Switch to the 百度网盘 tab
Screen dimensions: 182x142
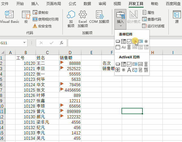[173, 4]
